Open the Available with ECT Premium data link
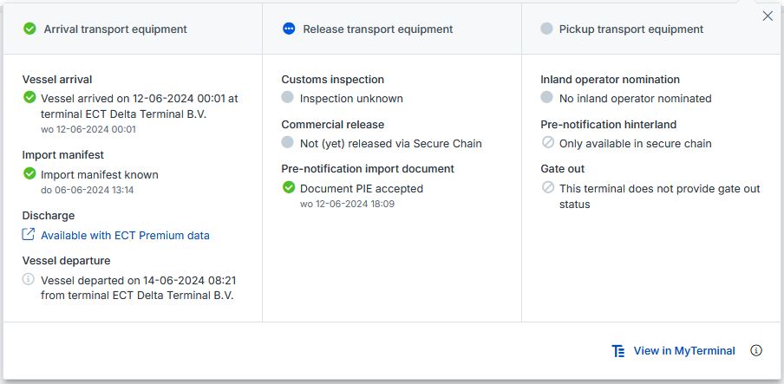This screenshot has height=384, width=784. 125,235
